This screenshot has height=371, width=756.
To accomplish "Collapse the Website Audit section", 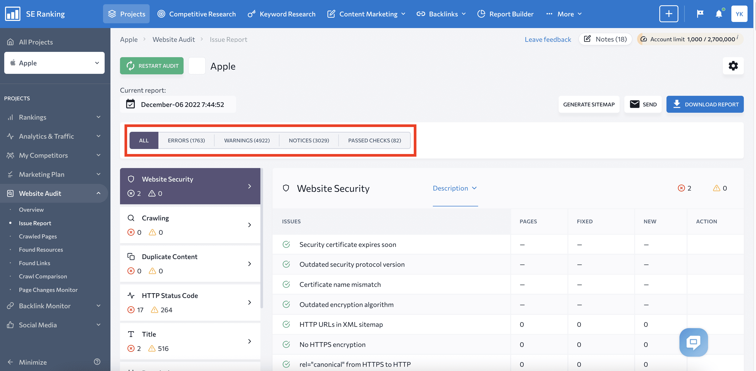I will tap(54, 193).
